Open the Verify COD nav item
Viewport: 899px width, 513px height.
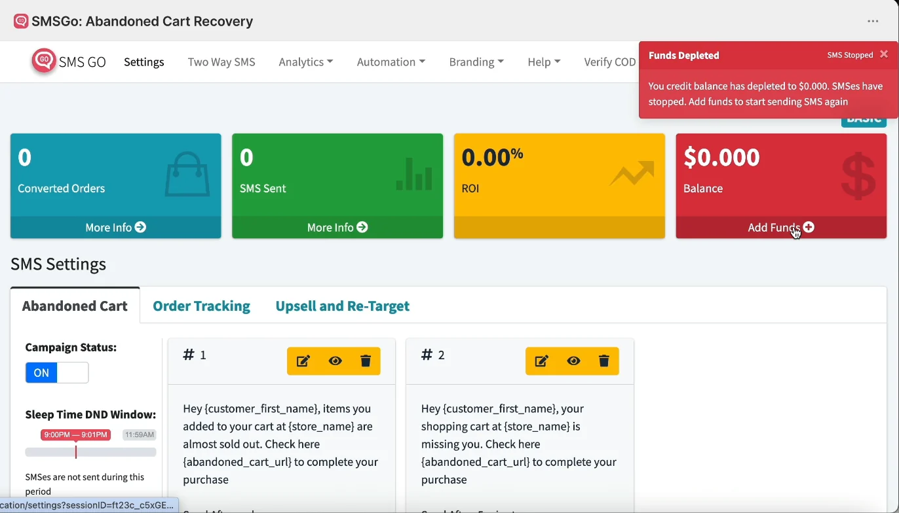(610, 62)
